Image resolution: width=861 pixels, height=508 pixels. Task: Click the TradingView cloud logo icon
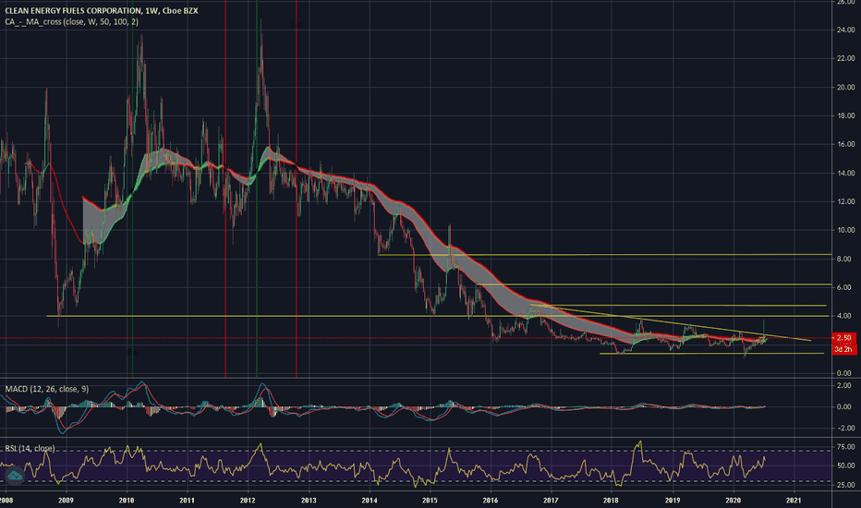pyautogui.click(x=15, y=476)
